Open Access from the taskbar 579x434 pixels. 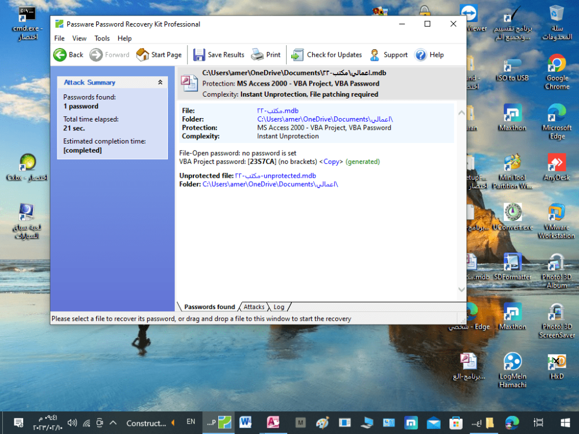pyautogui.click(x=273, y=422)
